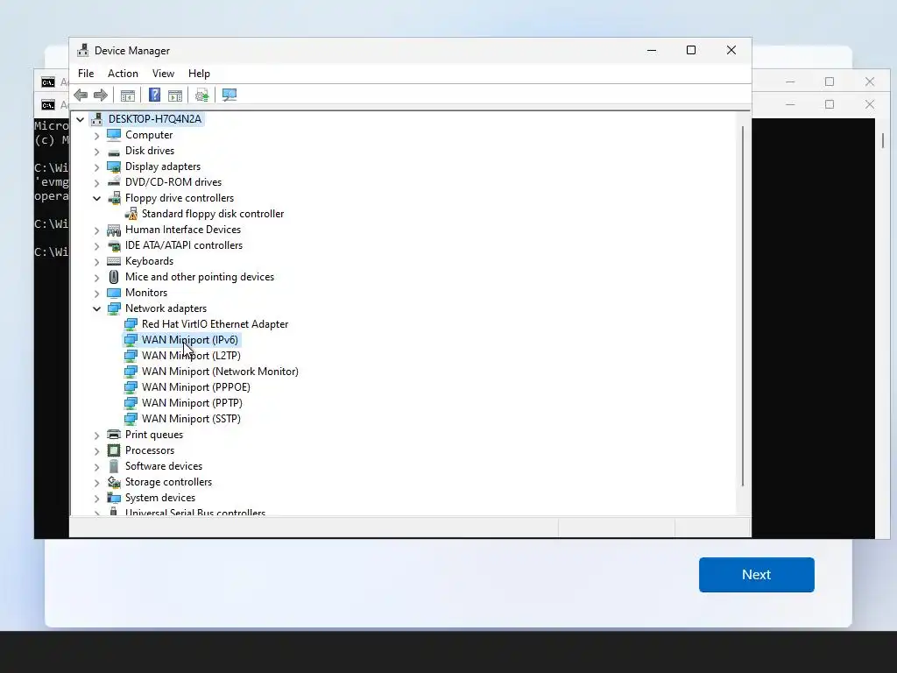Click the DVD/CD-ROM drives icon
Screen dimensions: 897x673
(114, 182)
